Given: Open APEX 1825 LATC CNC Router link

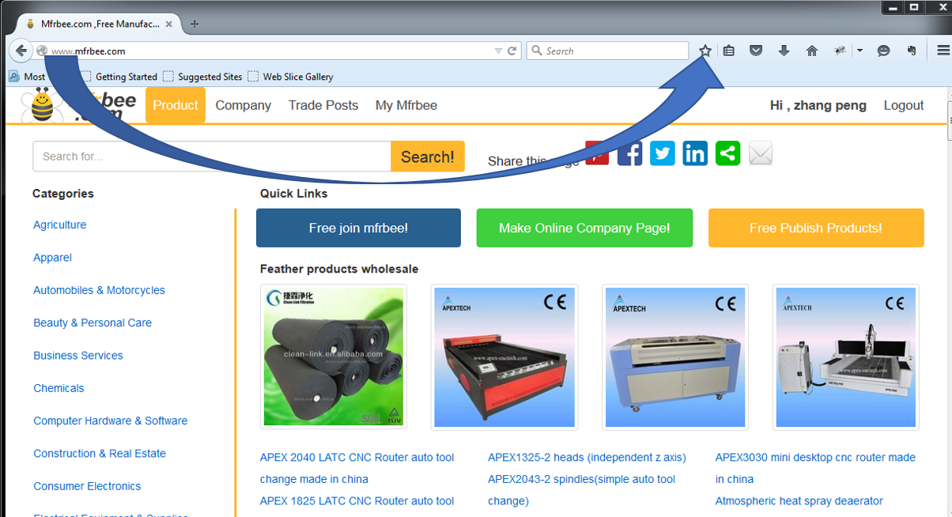Looking at the screenshot, I should 357,501.
